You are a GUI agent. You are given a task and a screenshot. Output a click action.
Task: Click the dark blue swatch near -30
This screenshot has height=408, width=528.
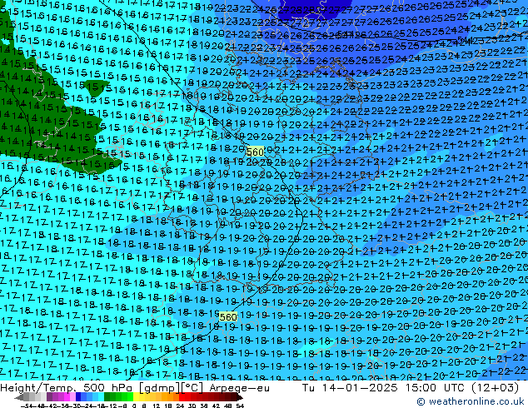point(78,397)
